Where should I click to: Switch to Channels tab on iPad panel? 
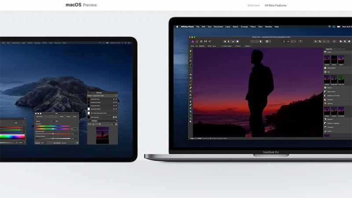[99, 93]
